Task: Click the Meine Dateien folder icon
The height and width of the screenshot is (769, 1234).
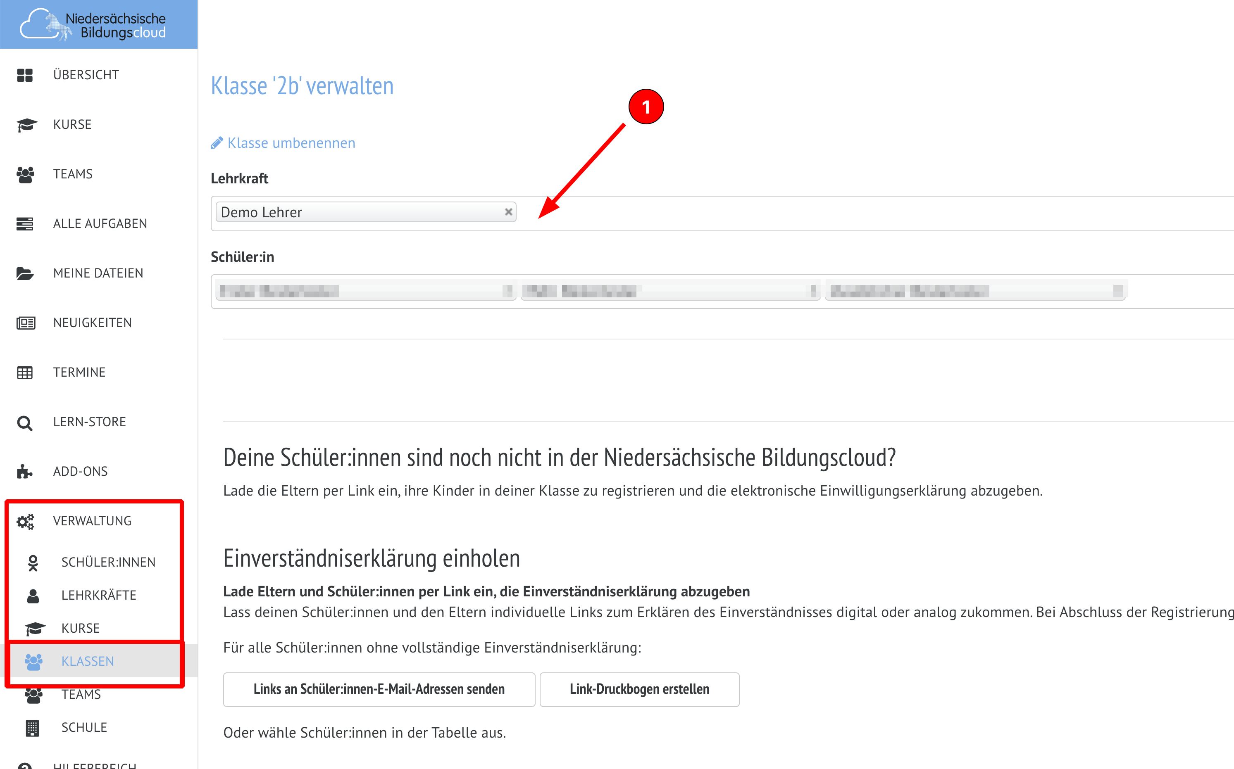Action: coord(24,274)
